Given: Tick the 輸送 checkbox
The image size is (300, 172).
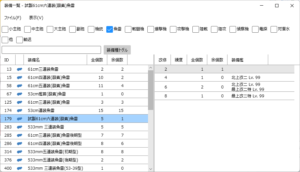Looking at the screenshot, I should (x=20, y=40).
